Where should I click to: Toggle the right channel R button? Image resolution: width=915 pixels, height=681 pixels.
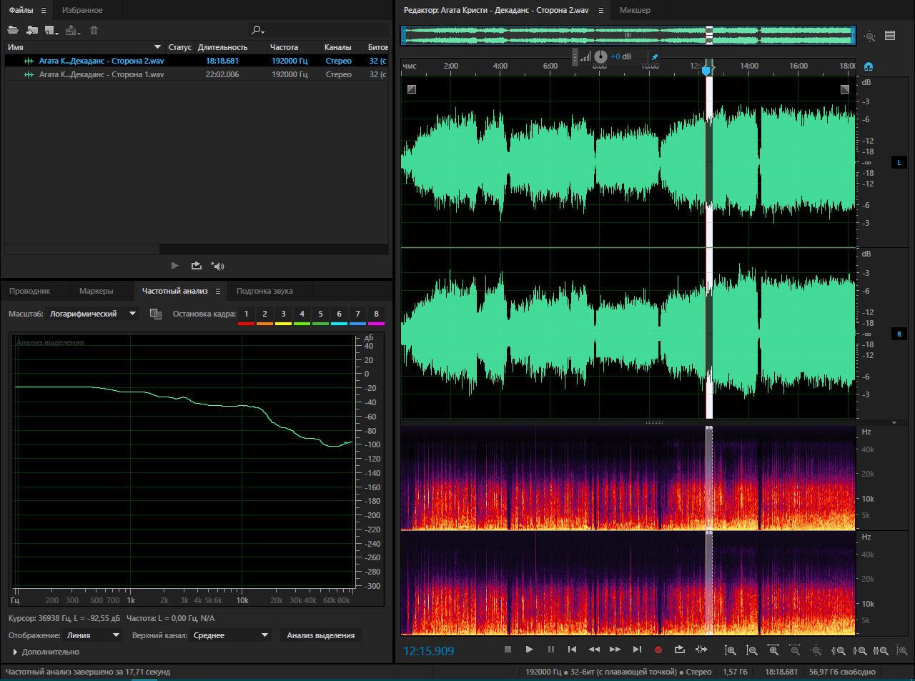899,334
